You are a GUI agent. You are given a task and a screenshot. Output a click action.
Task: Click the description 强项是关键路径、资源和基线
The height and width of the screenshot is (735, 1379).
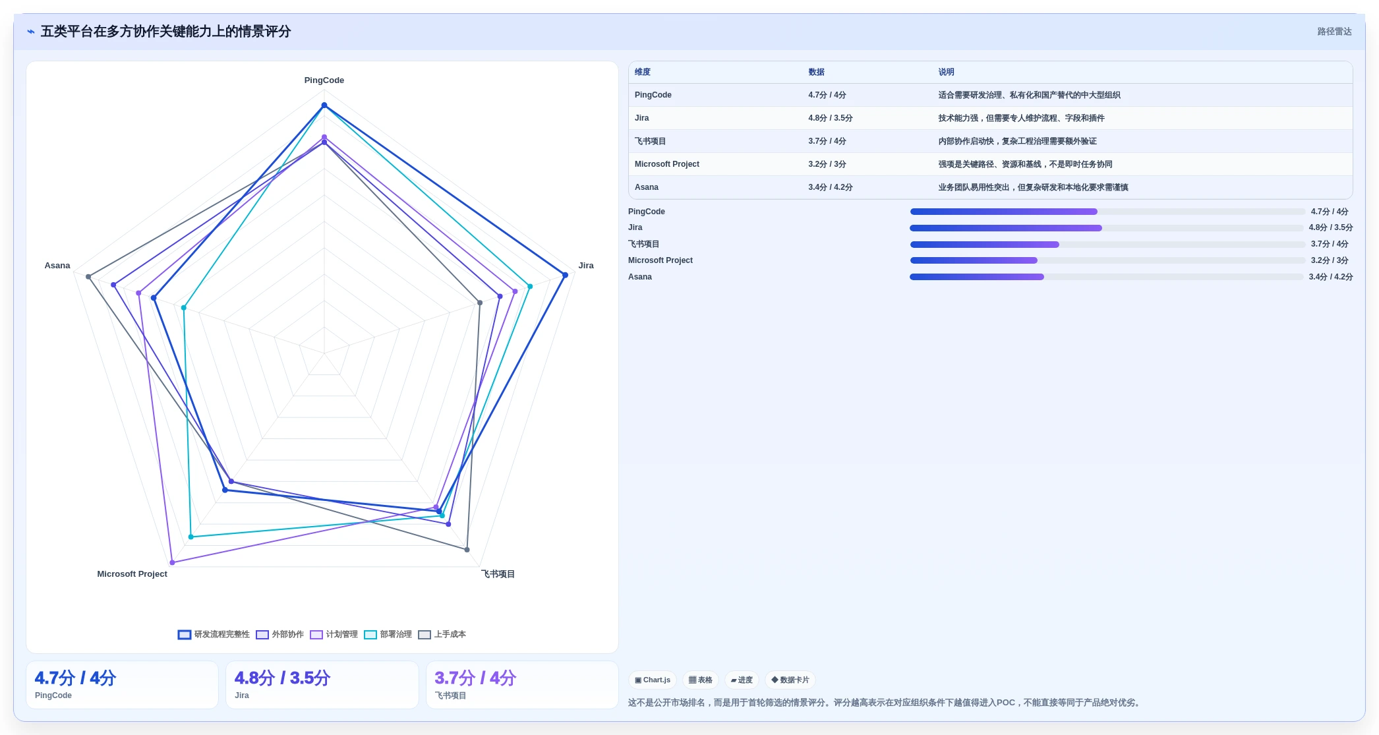(x=1025, y=164)
